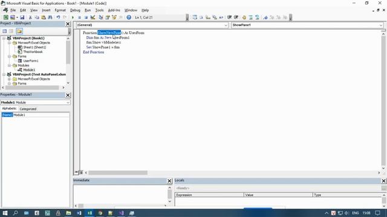Viewport: 387px width, 217px height.
Task: Click the Procedure View button below code
Action: [77, 172]
